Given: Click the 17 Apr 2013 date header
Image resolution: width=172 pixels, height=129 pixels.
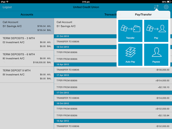Looking at the screenshot, I should (x=113, y=75).
